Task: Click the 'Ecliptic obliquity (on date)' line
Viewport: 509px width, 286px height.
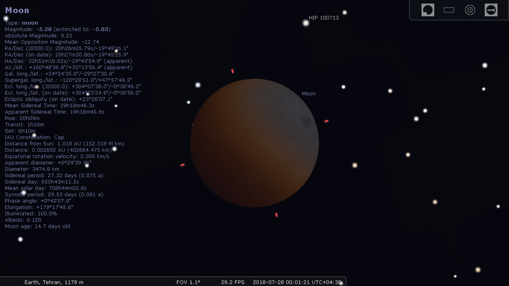Action: pos(59,99)
